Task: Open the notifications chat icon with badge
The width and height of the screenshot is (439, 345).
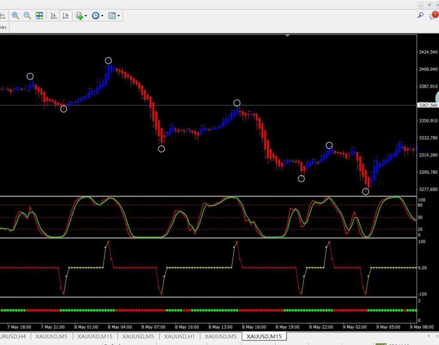Action: coord(433,15)
